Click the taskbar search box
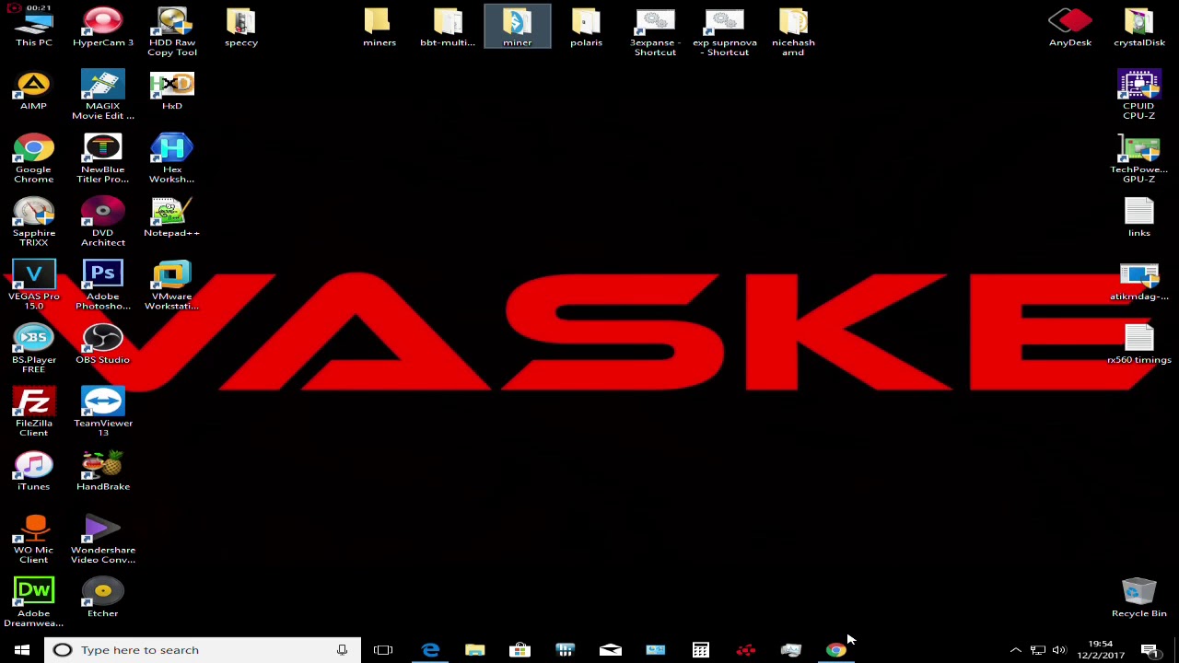Screen dimensions: 1179x663 (203, 650)
